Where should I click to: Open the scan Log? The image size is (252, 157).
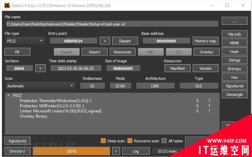pos(136,151)
